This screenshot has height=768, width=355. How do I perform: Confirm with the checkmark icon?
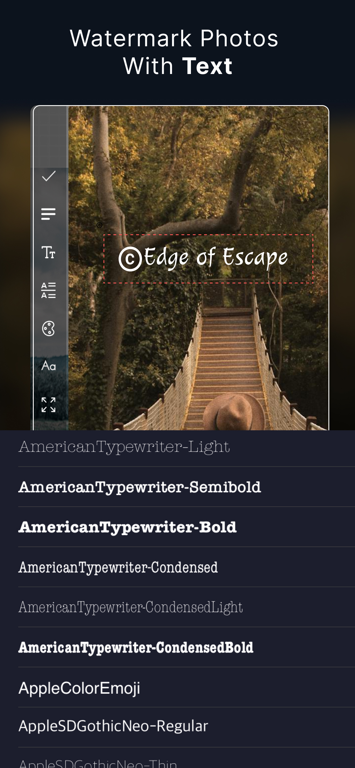[49, 176]
